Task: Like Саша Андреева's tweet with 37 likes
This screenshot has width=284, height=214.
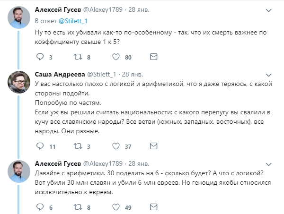Action: point(115,146)
